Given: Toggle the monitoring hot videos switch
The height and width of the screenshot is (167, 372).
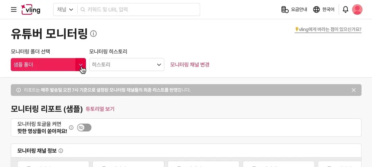Looking at the screenshot, I should pos(84,128).
